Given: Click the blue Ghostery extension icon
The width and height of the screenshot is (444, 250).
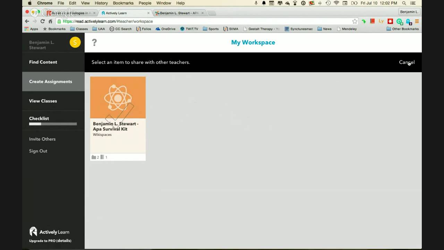Looking at the screenshot, I should pos(408,22).
